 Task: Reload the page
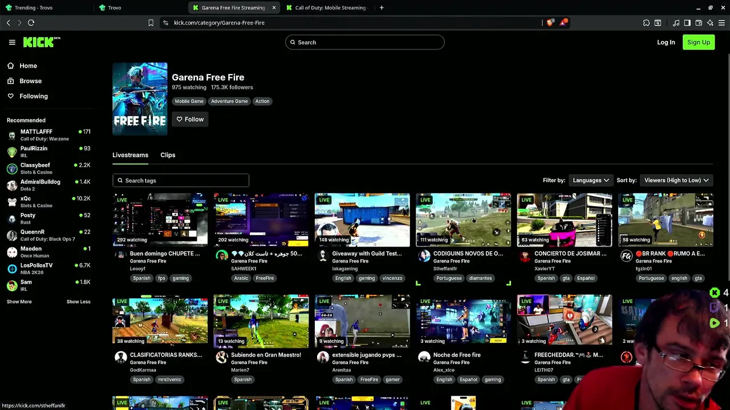(x=31, y=23)
